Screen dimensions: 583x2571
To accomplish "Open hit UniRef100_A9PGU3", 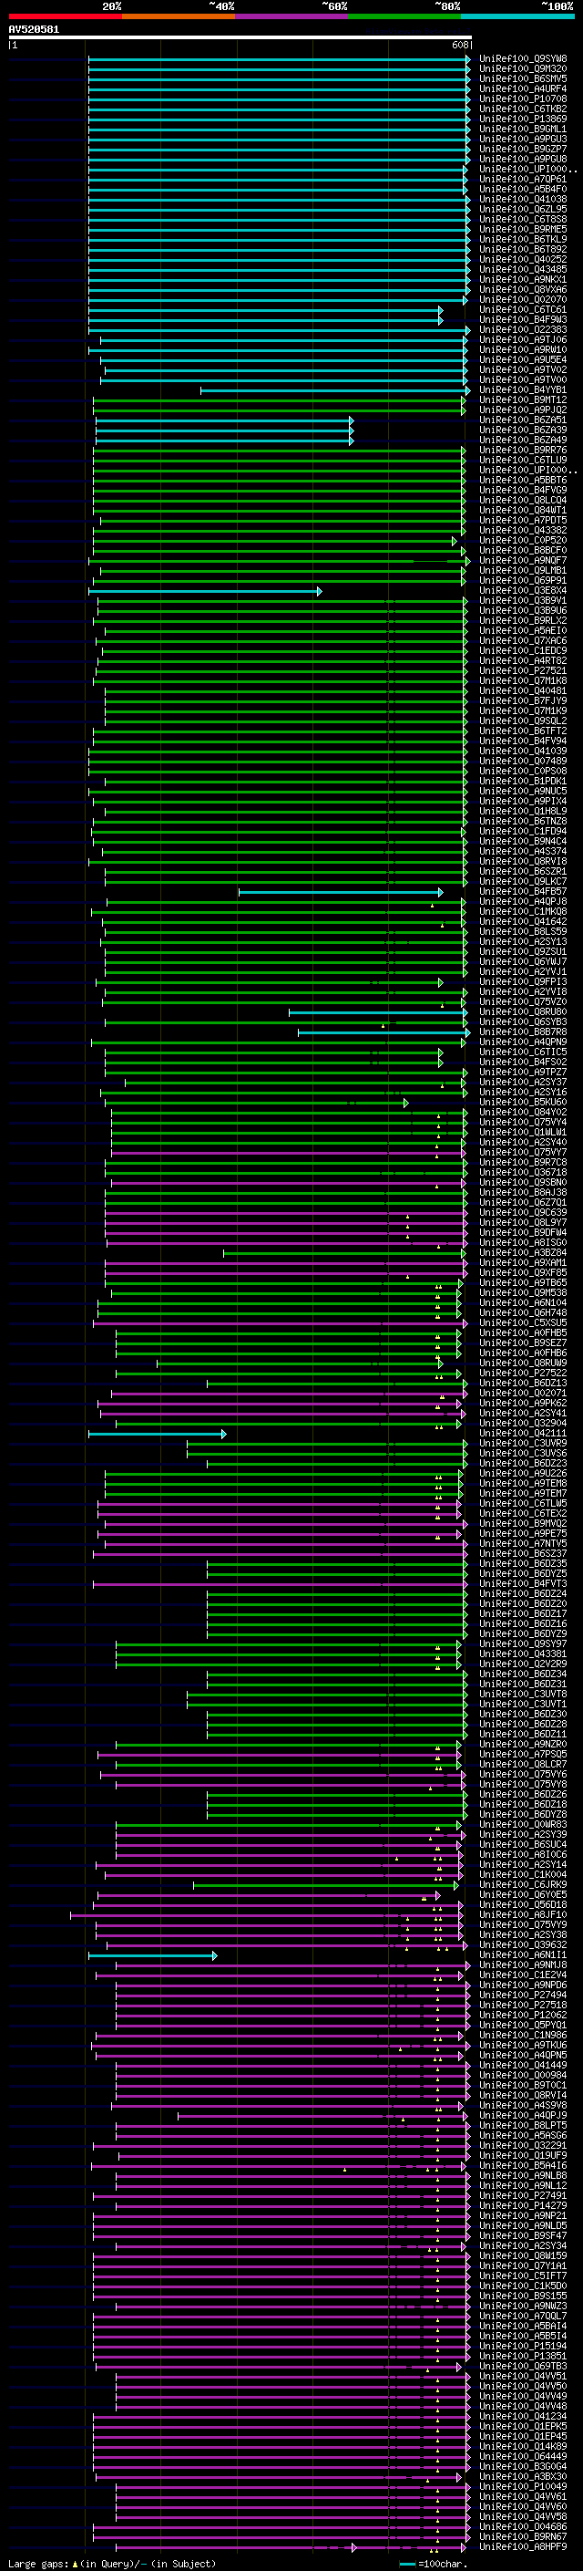I will (x=523, y=139).
